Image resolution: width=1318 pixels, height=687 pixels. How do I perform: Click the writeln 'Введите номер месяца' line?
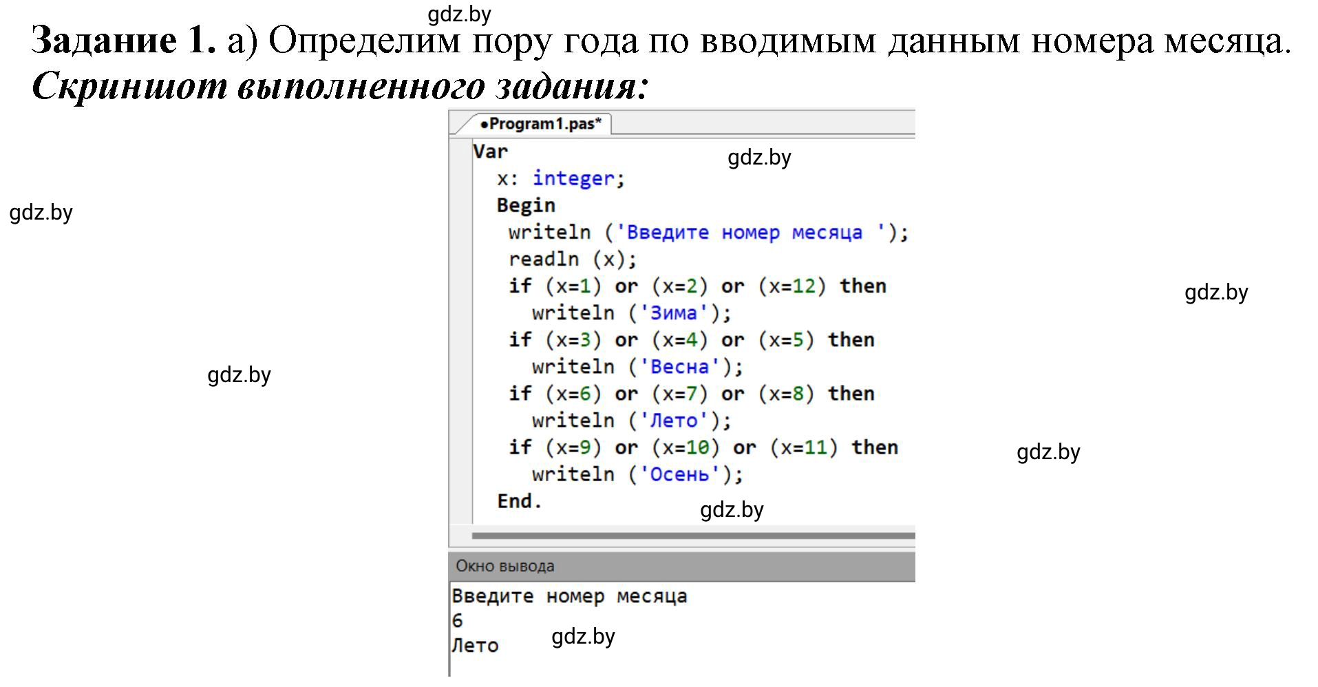[x=708, y=232]
